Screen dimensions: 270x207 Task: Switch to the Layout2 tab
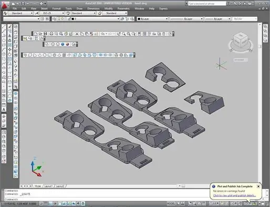[x=60, y=186]
